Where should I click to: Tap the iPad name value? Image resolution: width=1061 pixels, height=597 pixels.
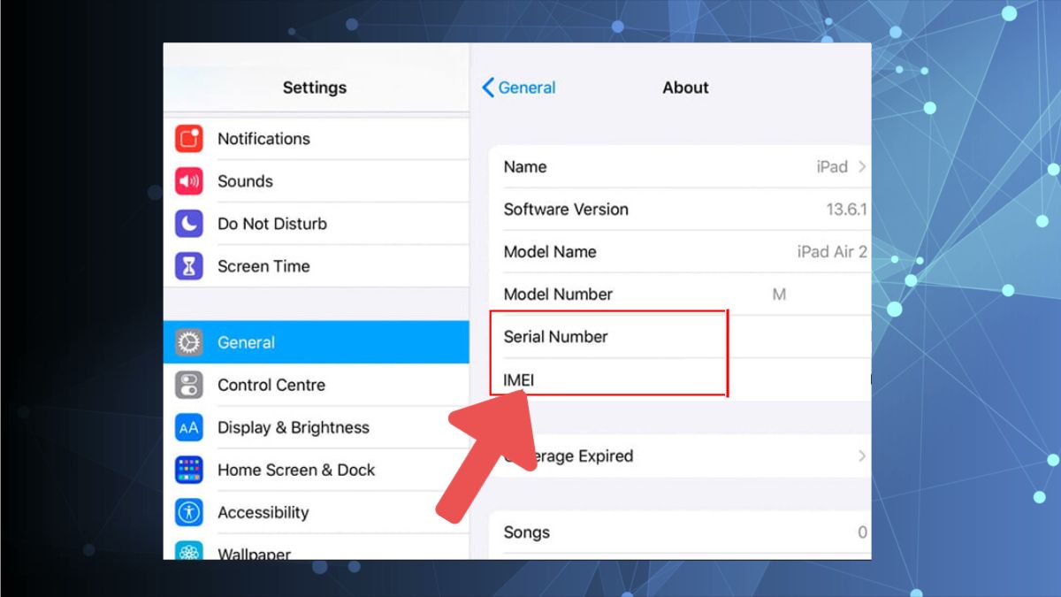(x=832, y=167)
